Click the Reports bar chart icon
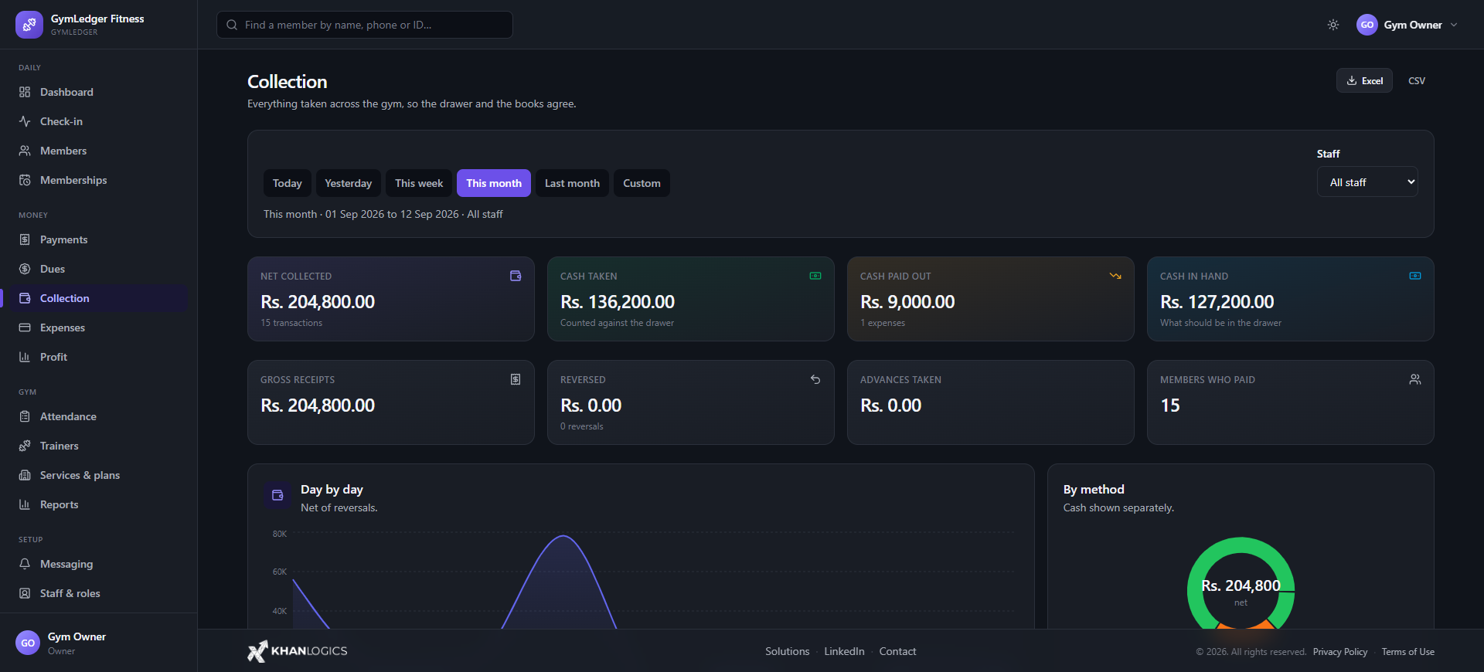The image size is (1484, 672). 25,504
